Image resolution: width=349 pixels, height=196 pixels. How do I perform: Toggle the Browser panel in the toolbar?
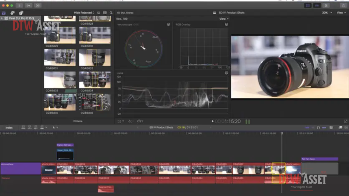click(308, 5)
